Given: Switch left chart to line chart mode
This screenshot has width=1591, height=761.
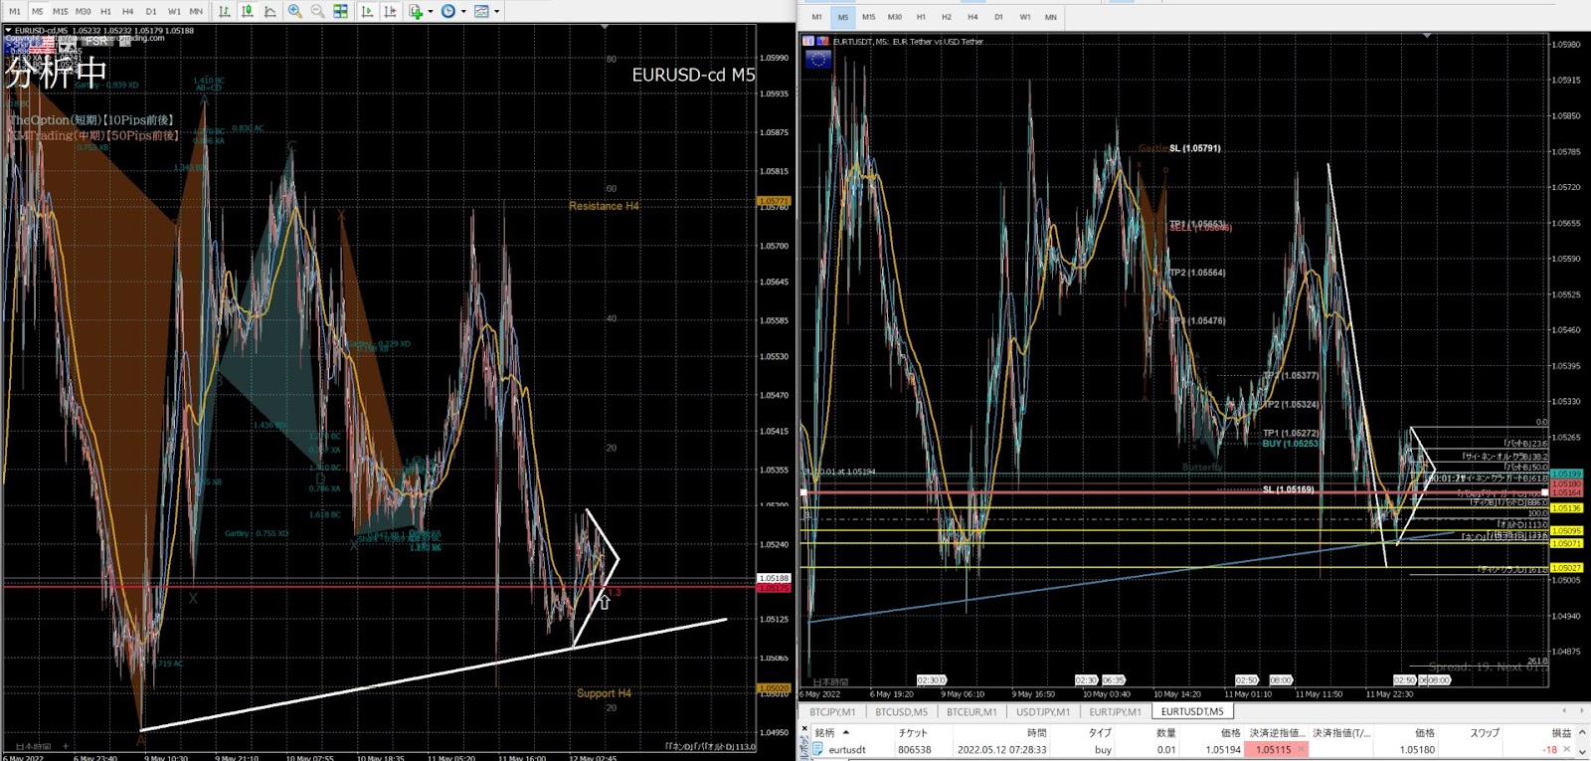Looking at the screenshot, I should click(x=270, y=11).
